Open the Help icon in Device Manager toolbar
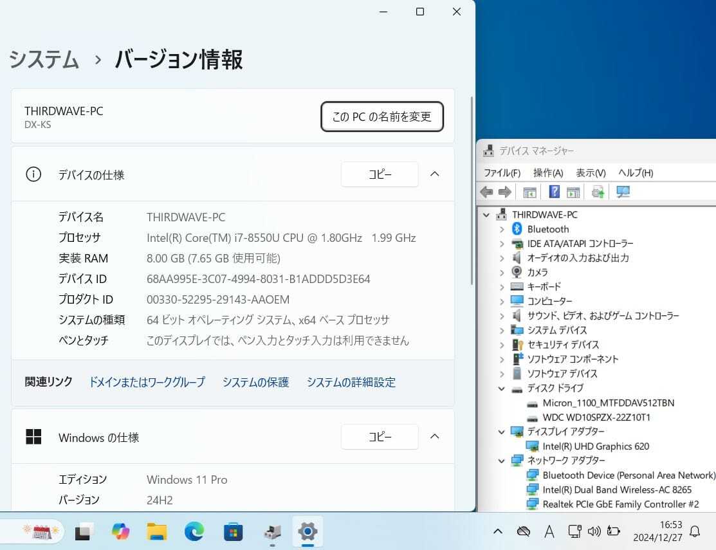 coord(554,192)
